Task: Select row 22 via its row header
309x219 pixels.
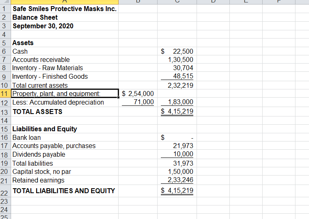Action: pyautogui.click(x=5, y=191)
